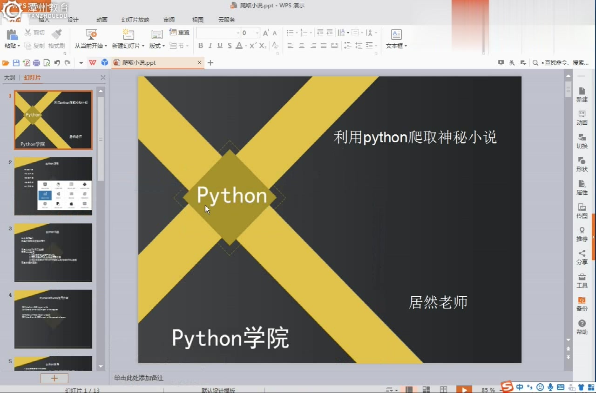
Task: Open the 审阅 Review ribbon tab
Action: click(169, 20)
